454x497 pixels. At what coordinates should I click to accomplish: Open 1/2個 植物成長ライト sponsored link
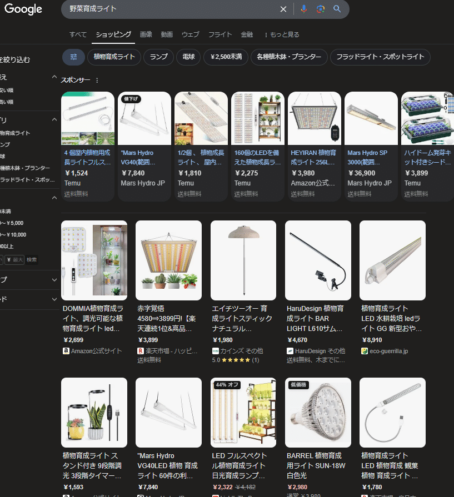pyautogui.click(x=201, y=157)
